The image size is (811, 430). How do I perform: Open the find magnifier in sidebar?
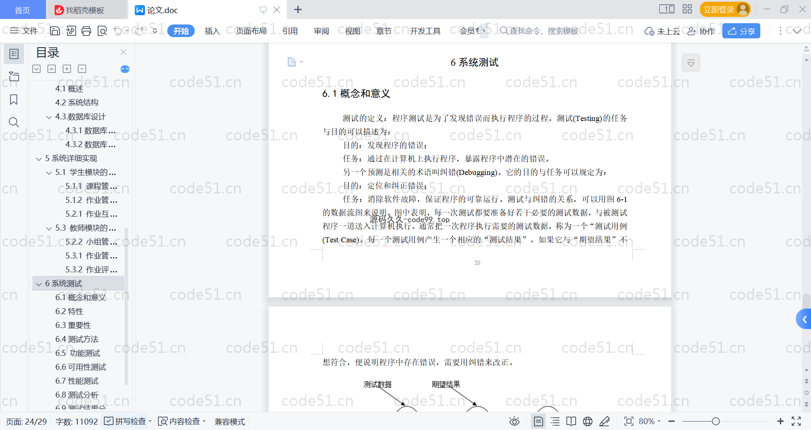tap(14, 122)
